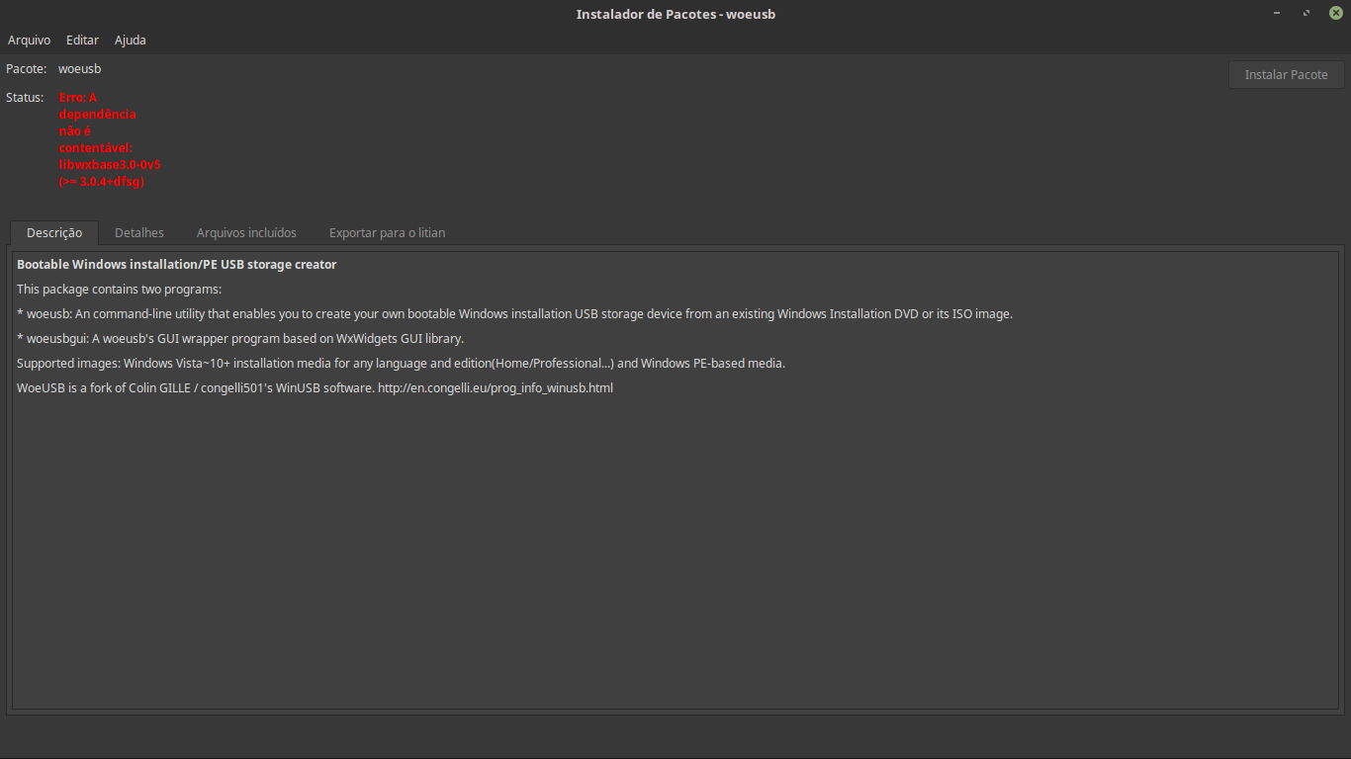Click the woeusbgui GUI wrapper line

pyautogui.click(x=240, y=339)
